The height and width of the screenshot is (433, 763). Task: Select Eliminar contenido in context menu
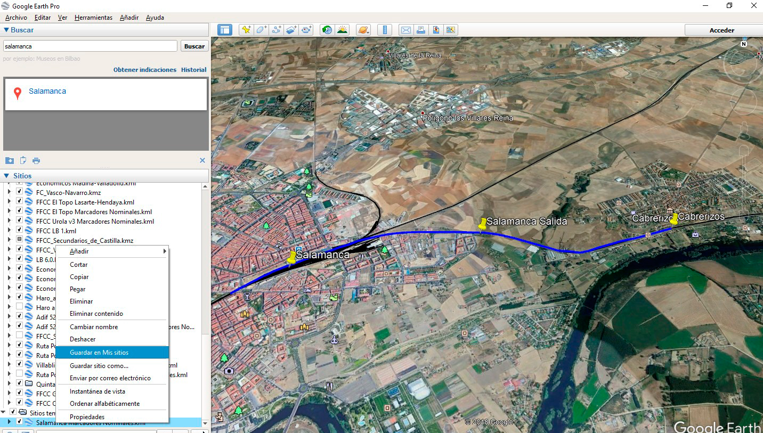click(x=112, y=314)
